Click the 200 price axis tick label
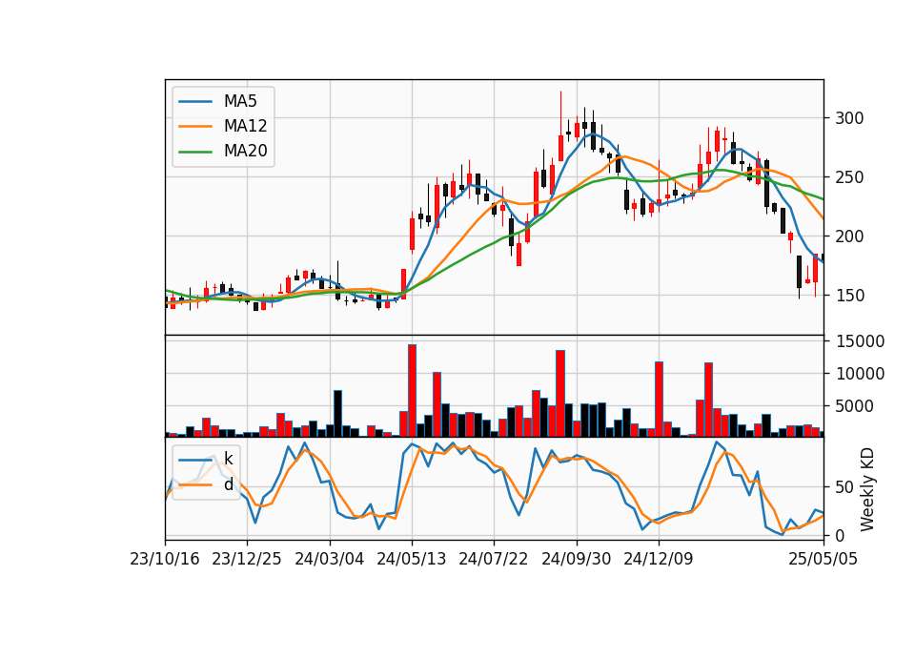 click(x=849, y=236)
